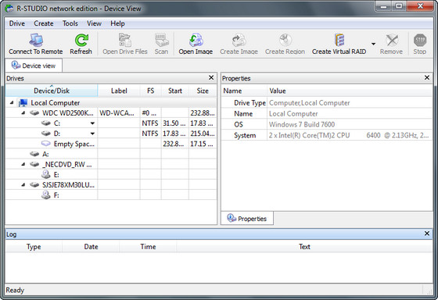438x300 pixels.
Task: Open the Tools menu
Action: [70, 23]
